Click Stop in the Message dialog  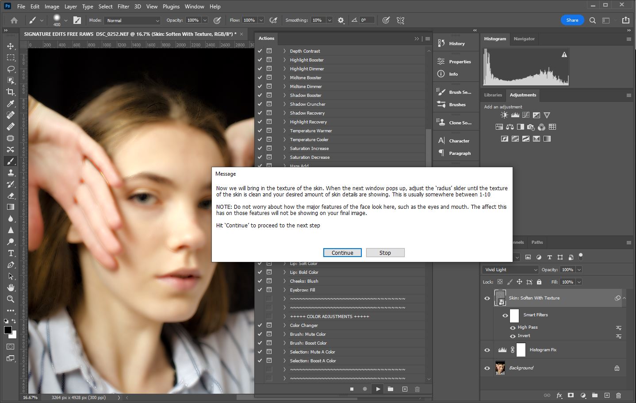(x=385, y=253)
